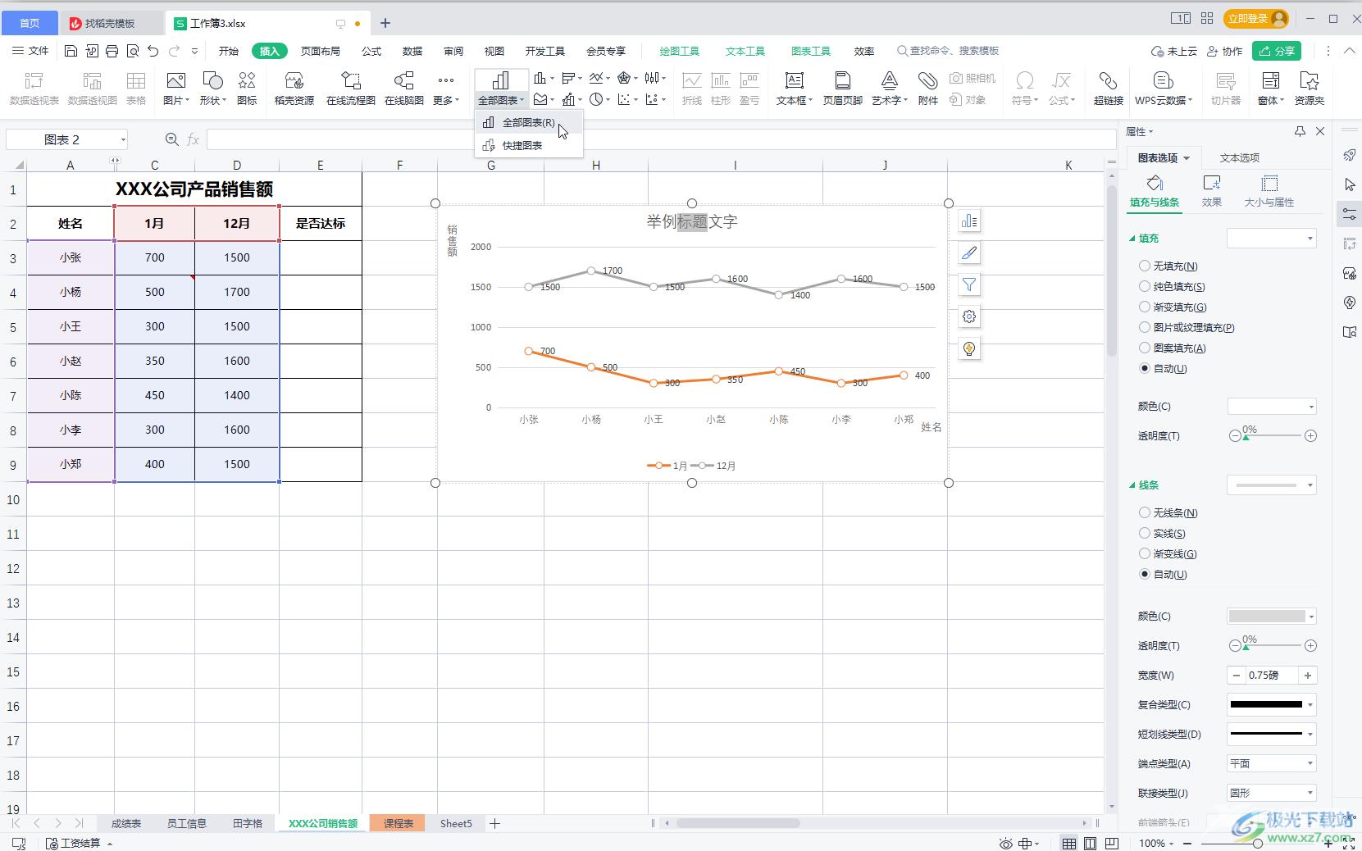
Task: Insert WordArt (艺术字)
Action: pos(889,89)
